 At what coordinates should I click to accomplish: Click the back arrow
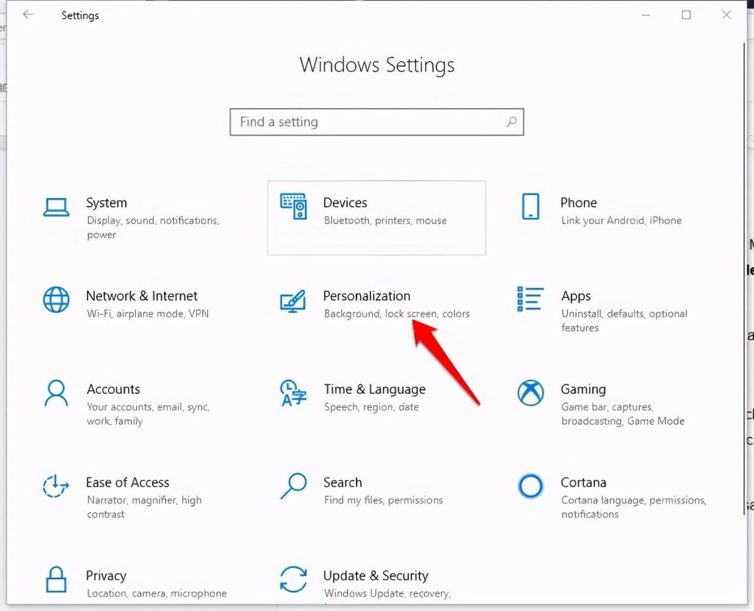pos(28,15)
